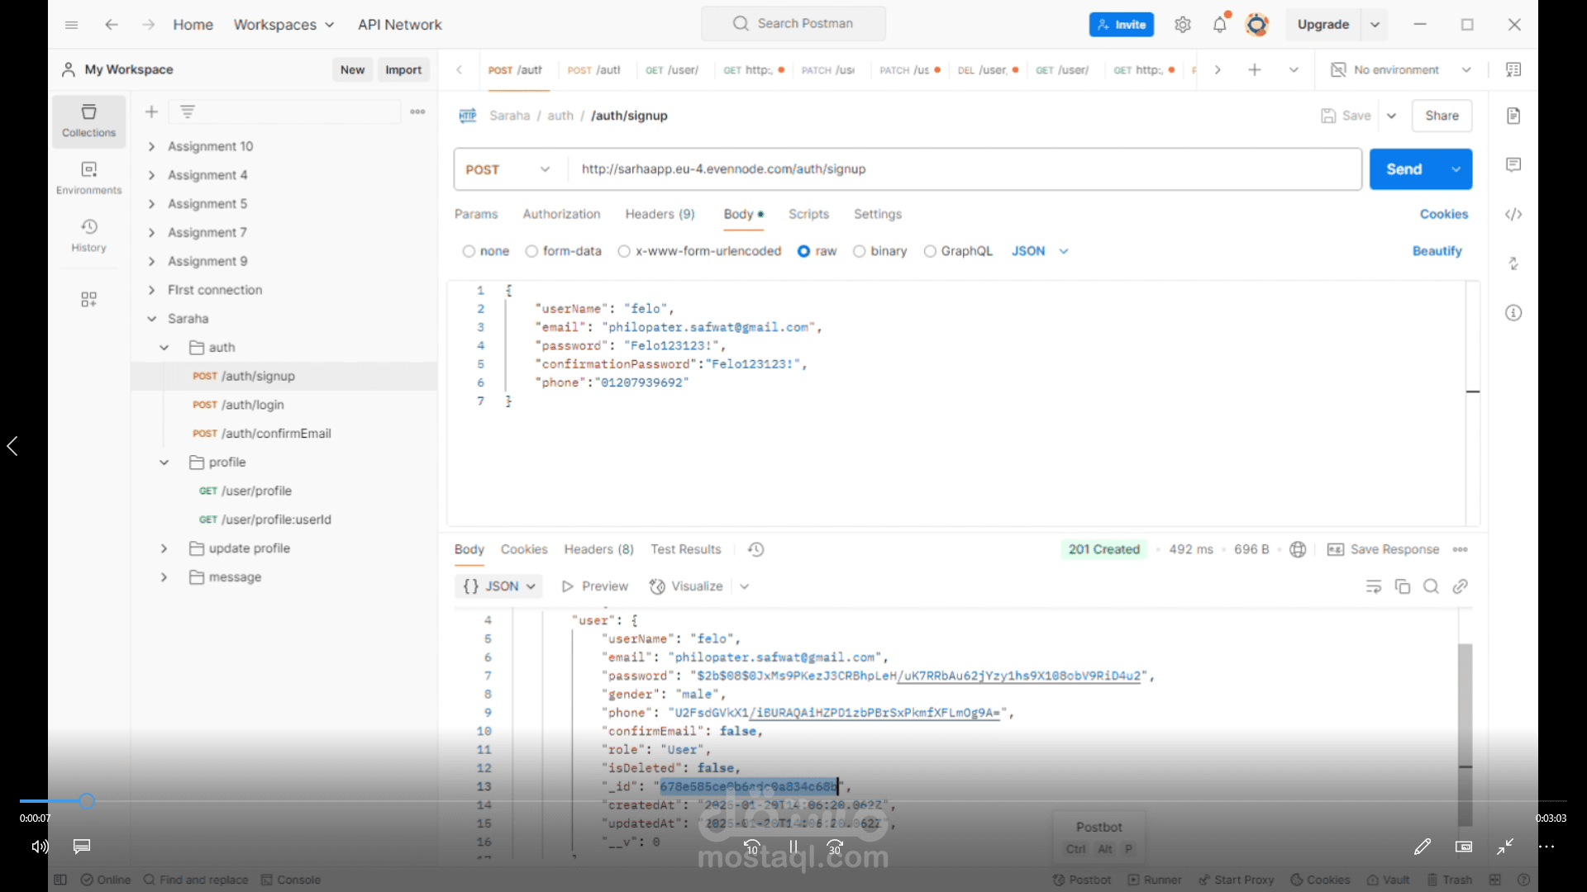Click the Send button
Viewport: 1587px width, 892px height.
click(1405, 169)
